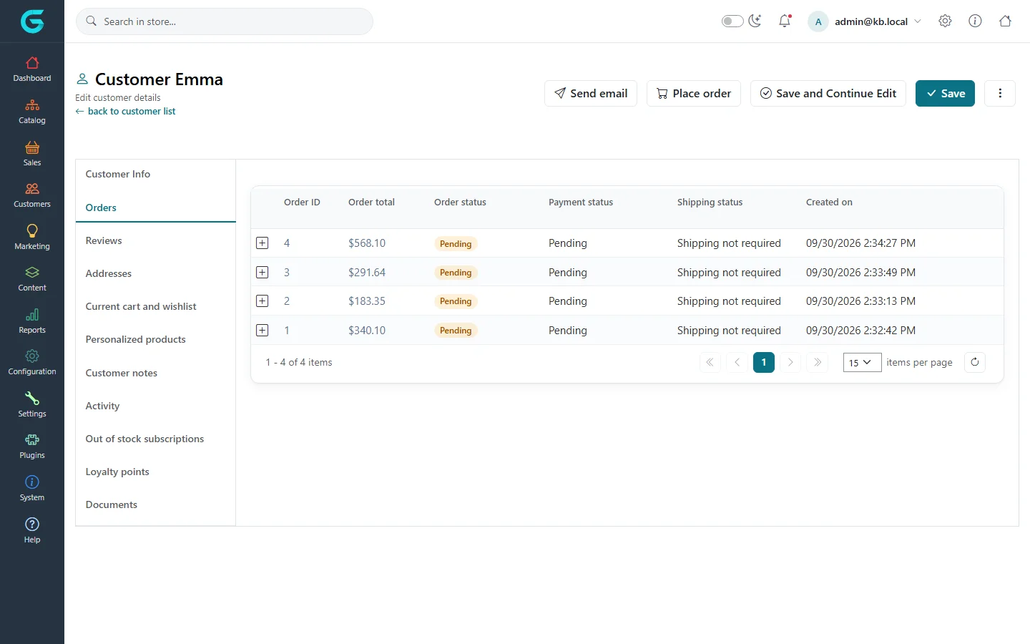Open the Marketing lightbulb icon
Viewport: 1030px width, 644px height.
pos(32,230)
